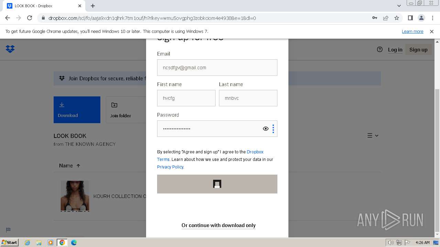
Task: Open saved passwords key icon
Action: click(375, 18)
